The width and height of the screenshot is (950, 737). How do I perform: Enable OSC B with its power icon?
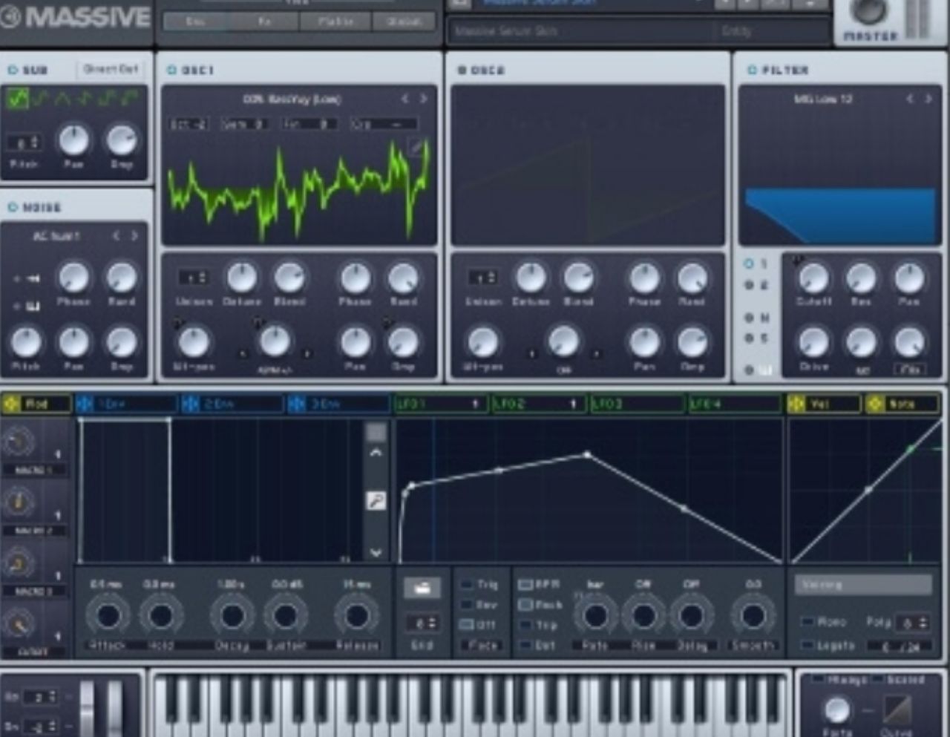462,70
